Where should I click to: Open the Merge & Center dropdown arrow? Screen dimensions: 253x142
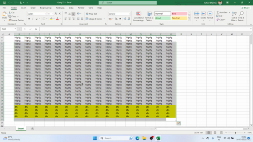tap(104, 19)
